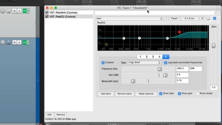Click Remove button under FX list

click(61, 115)
